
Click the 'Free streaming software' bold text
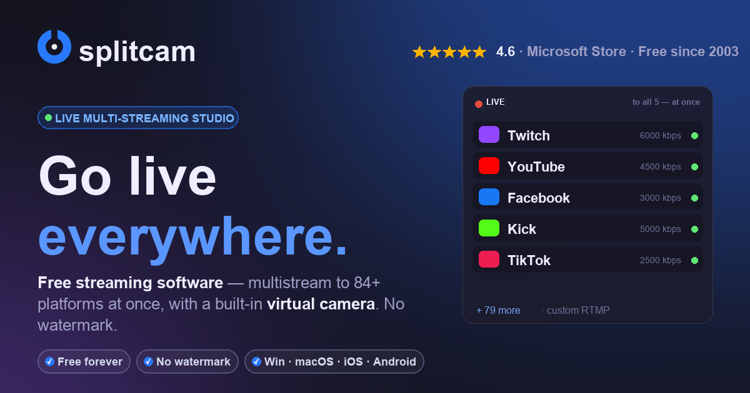coord(130,283)
